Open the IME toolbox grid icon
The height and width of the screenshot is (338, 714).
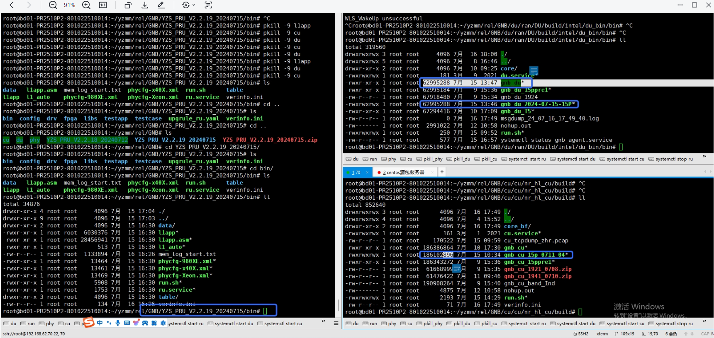click(154, 323)
